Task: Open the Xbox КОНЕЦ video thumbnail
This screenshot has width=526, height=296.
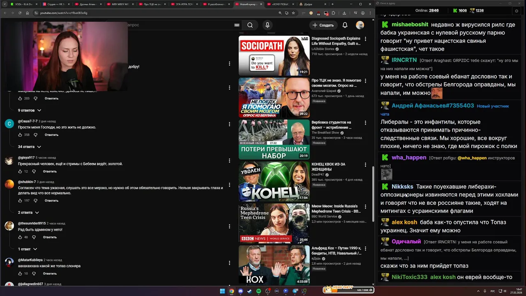Action: 274,181
